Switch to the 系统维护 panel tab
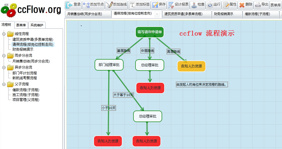The image size is (282, 149). click(37, 25)
